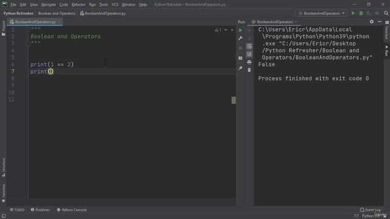This screenshot has height=219, width=390.
Task: Go to the next highlighted problem arrow
Action: 232,30
